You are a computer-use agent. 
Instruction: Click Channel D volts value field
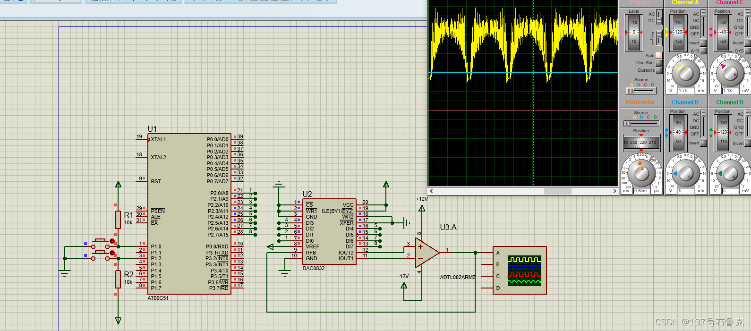click(731, 191)
